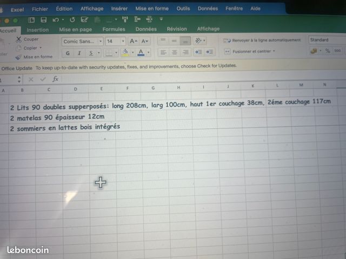Open the Données menu in menu bar
The image size is (346, 259).
[x=208, y=9]
